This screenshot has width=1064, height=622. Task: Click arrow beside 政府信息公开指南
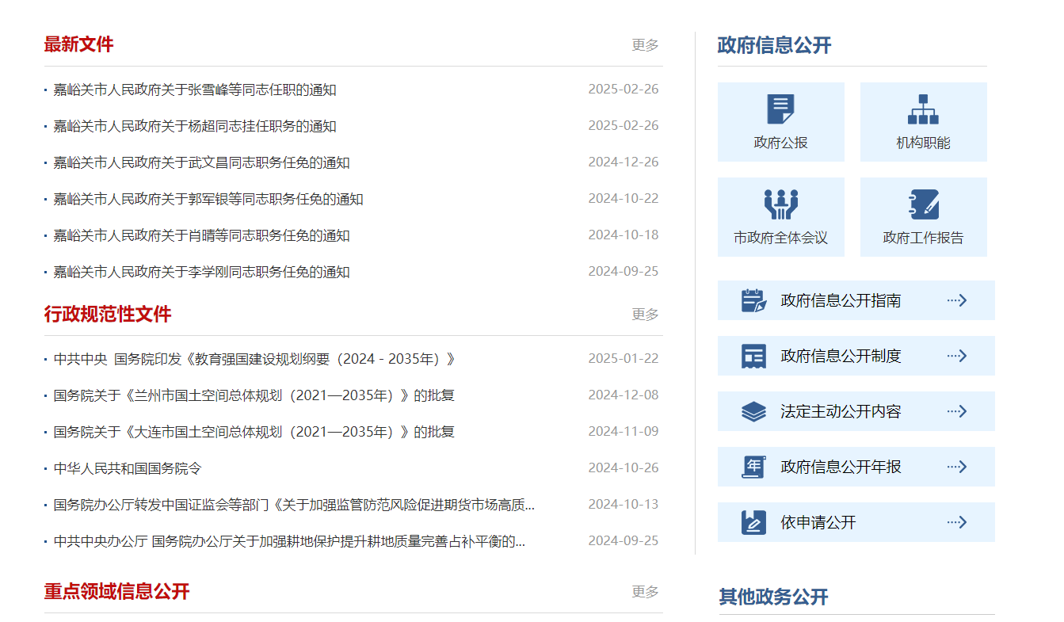click(957, 300)
